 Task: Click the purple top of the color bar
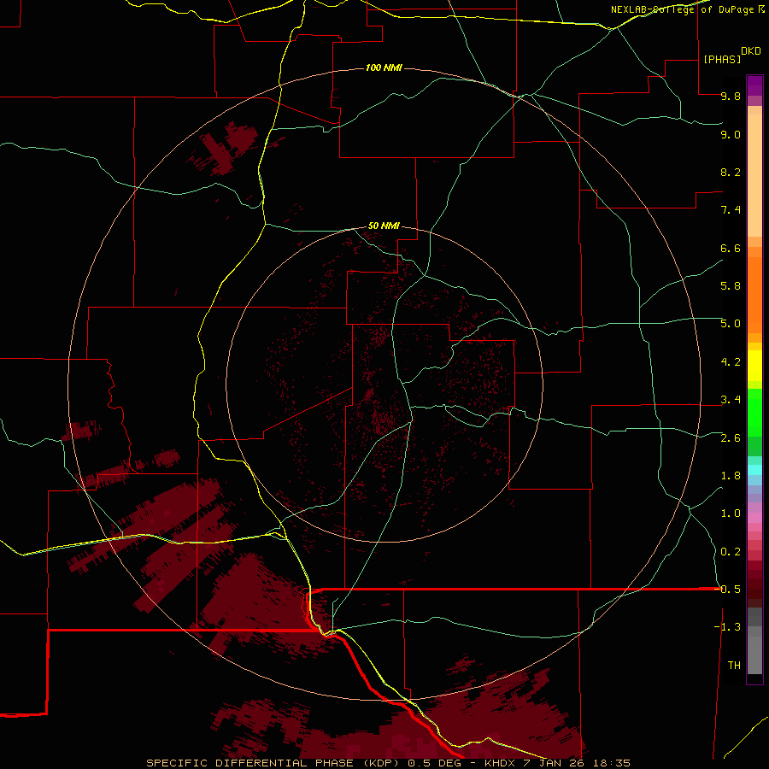(754, 85)
